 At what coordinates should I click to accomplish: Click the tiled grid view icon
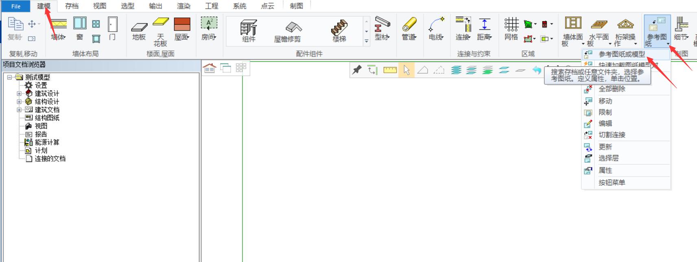(241, 68)
